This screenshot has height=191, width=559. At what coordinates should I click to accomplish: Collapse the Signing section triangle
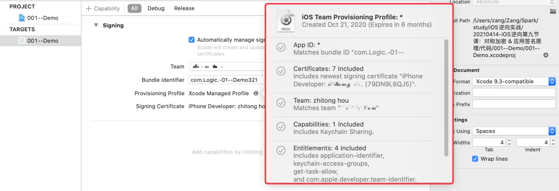click(96, 25)
